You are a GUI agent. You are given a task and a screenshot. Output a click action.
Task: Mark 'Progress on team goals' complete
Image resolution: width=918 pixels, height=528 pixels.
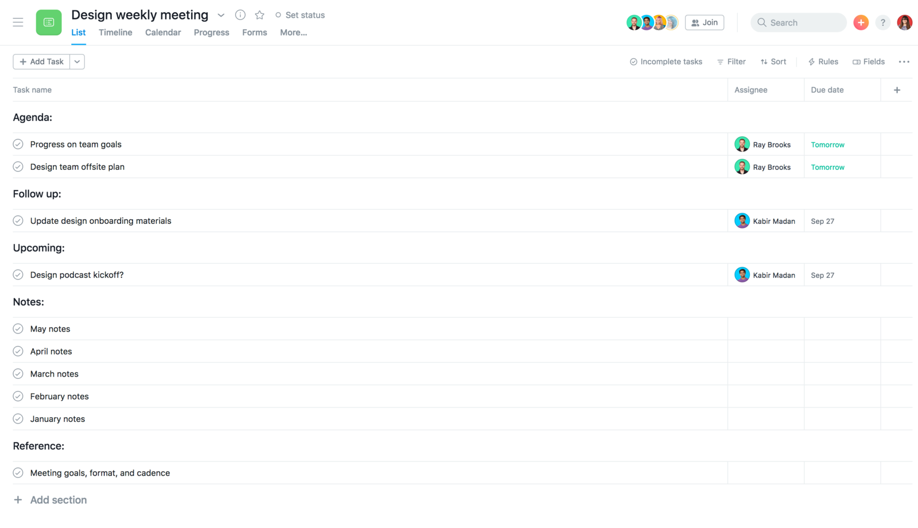click(18, 144)
